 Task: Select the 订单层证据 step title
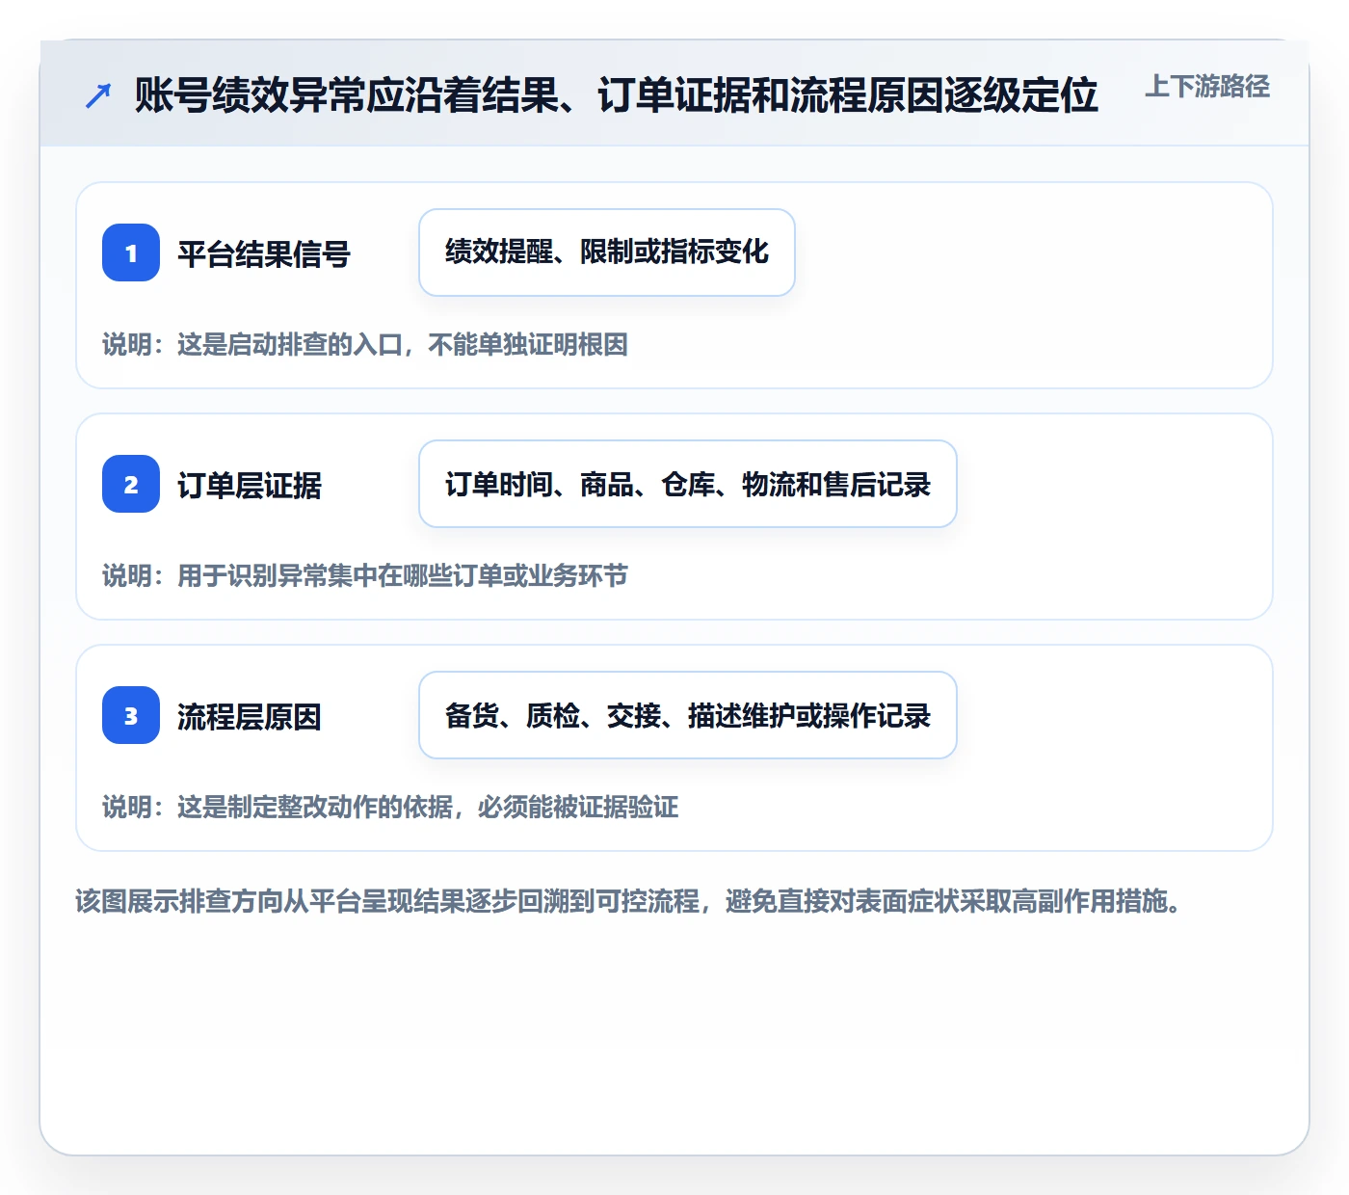250,486
